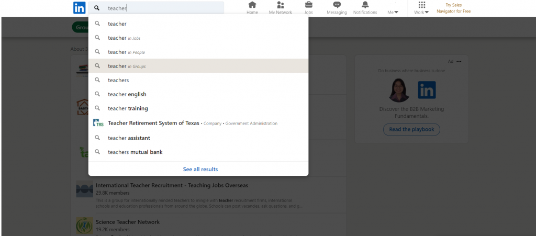Select the plain 'teacher' suggestion
Screen dimensions: 536x236
click(x=198, y=24)
